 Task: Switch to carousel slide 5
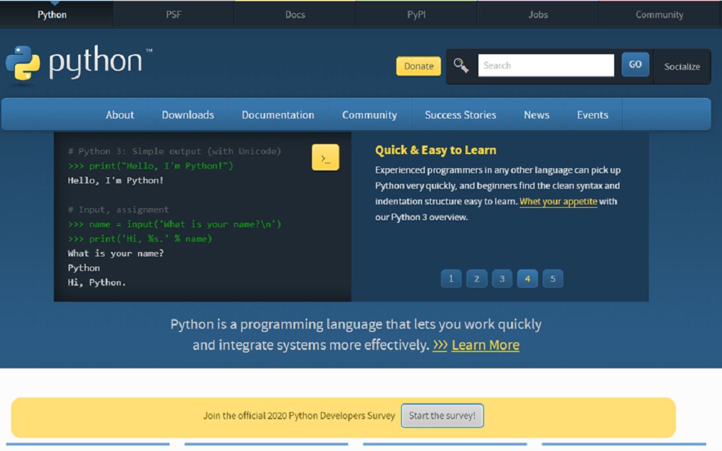click(x=553, y=278)
